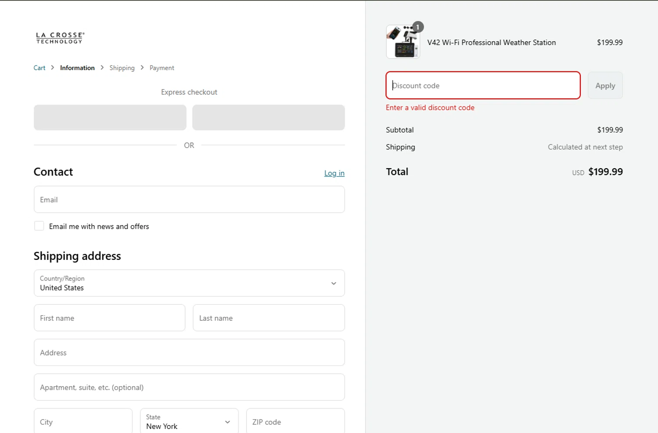Click the Last name input
Viewport: 658px width, 433px height.
pyautogui.click(x=268, y=318)
